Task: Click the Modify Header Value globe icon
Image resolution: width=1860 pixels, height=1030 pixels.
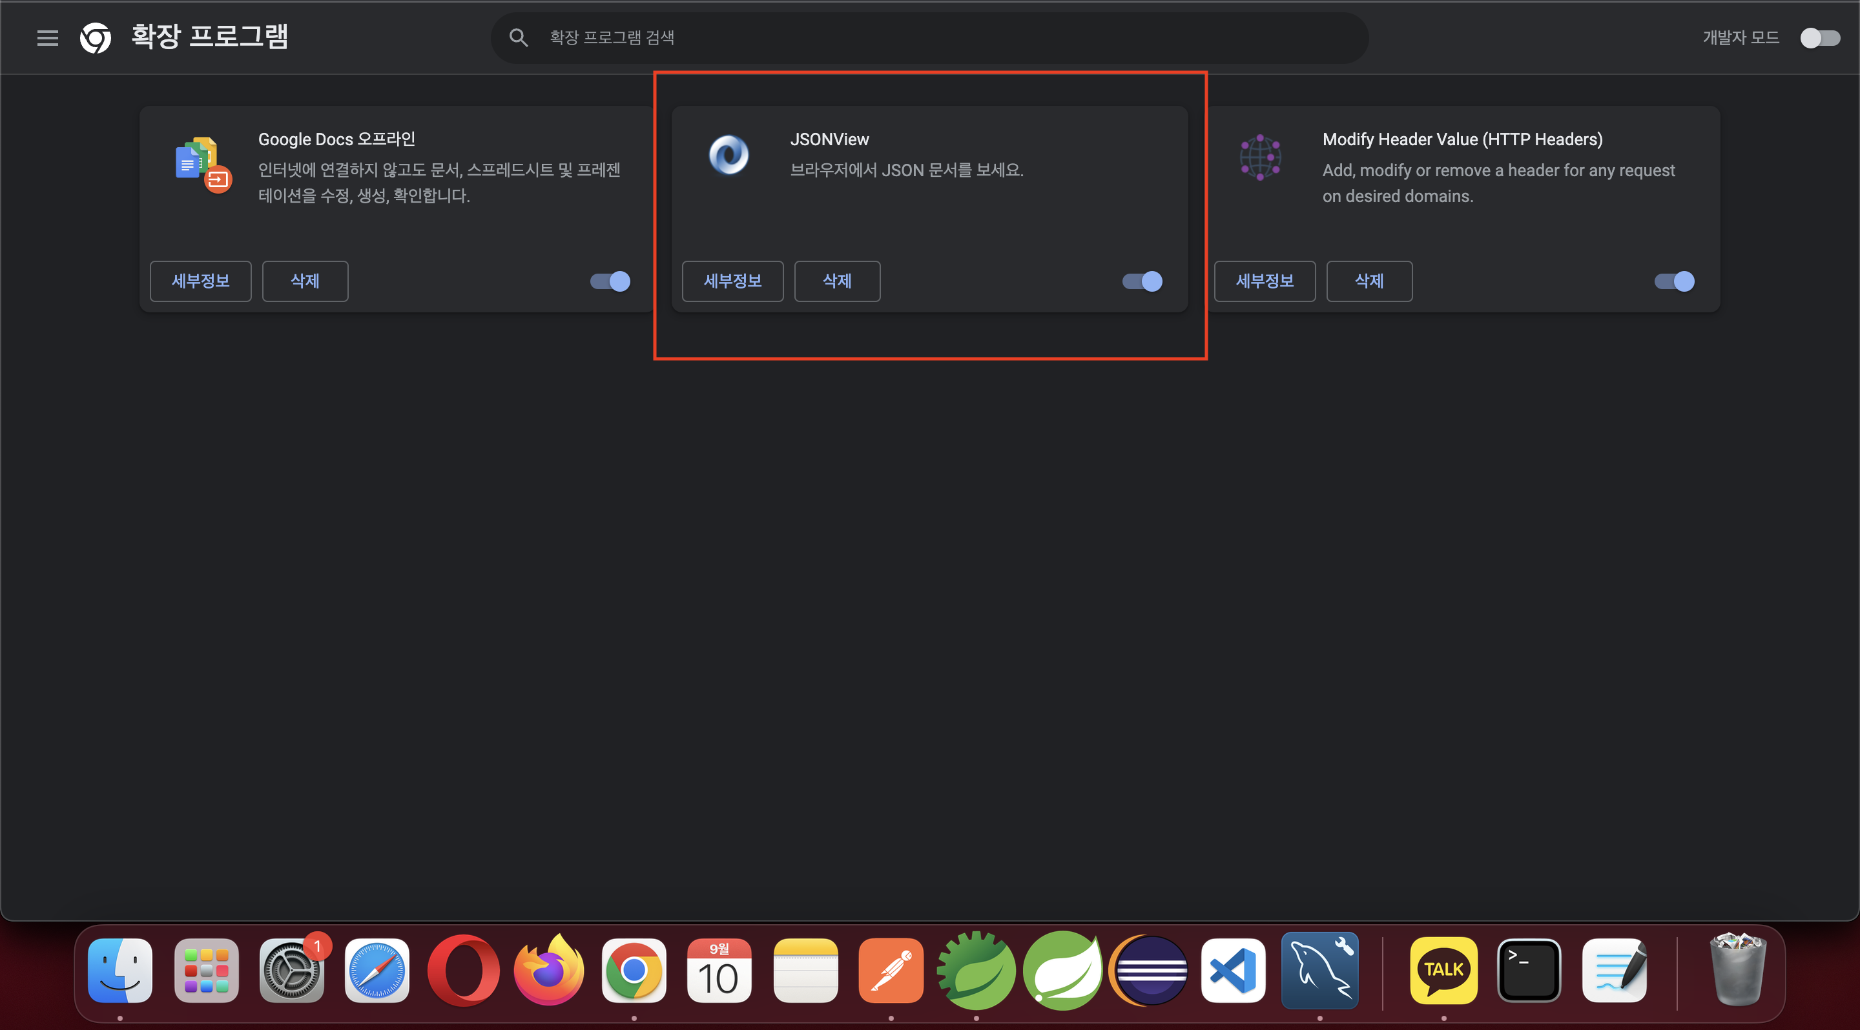Action: coord(1260,157)
